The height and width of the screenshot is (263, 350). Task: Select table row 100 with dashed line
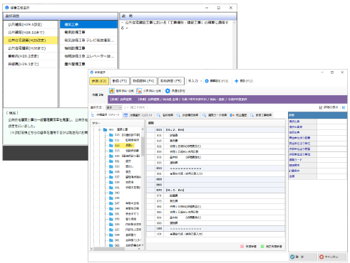pos(215,229)
